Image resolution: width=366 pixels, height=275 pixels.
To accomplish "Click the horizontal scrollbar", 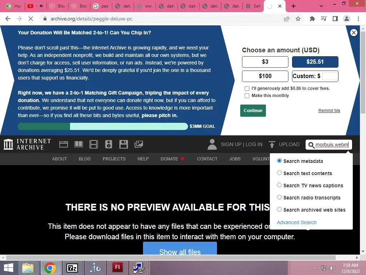I will point(171,257).
